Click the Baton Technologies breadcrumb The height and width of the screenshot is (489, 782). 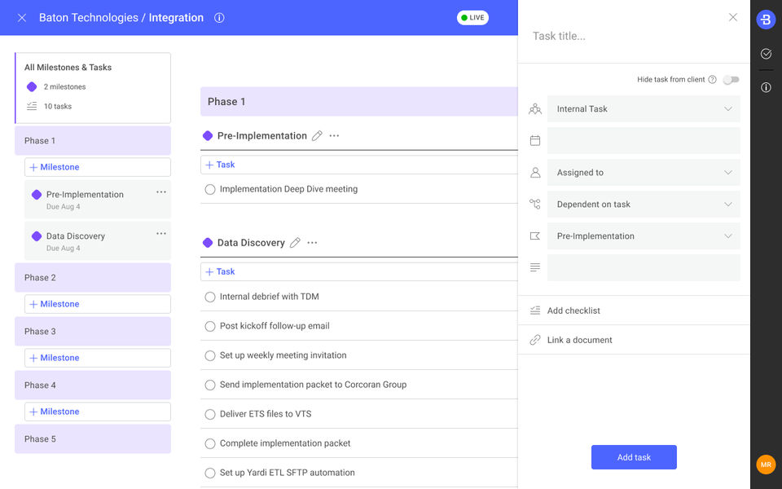(x=88, y=17)
